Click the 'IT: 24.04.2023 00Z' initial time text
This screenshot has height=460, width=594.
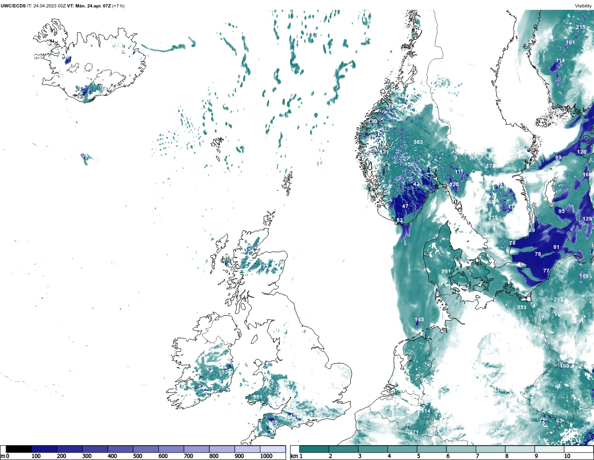[x=46, y=6]
